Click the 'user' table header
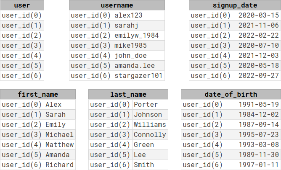 (x=22, y=5)
